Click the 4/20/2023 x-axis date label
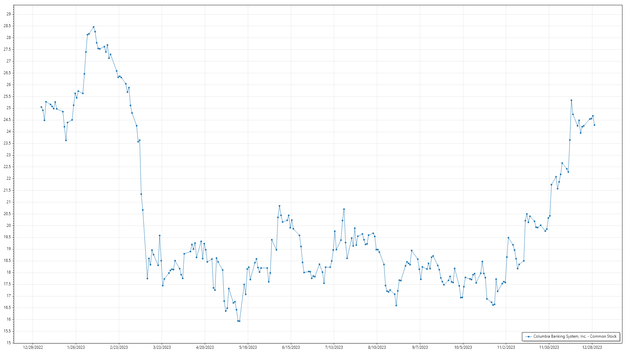Screen dimensions: 627x353 pyautogui.click(x=205, y=347)
